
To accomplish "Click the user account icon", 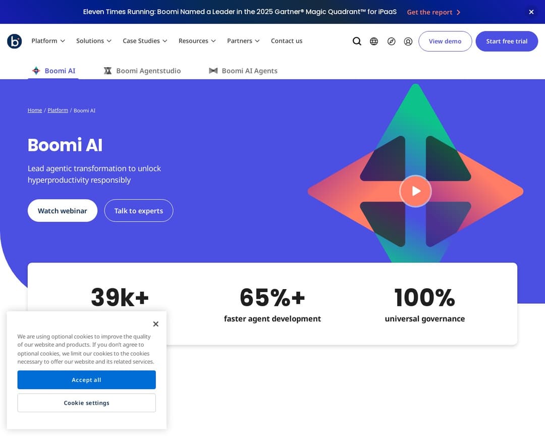I will pyautogui.click(x=408, y=41).
